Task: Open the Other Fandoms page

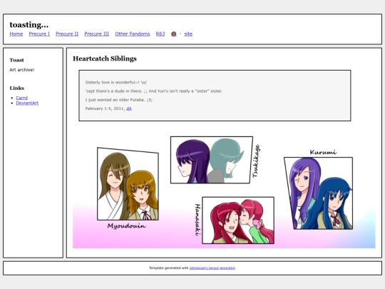Action: tap(133, 34)
